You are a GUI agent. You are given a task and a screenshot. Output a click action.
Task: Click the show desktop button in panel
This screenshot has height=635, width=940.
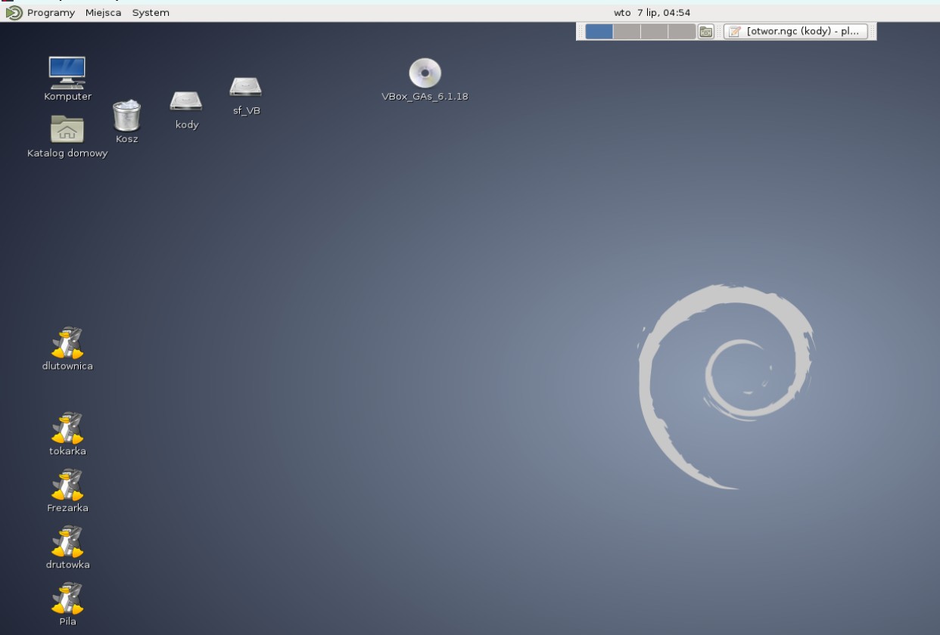(x=706, y=32)
